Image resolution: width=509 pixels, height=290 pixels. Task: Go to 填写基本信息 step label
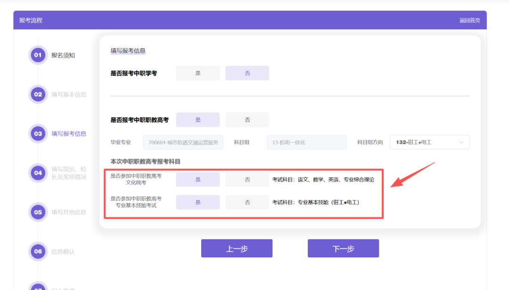click(x=69, y=95)
